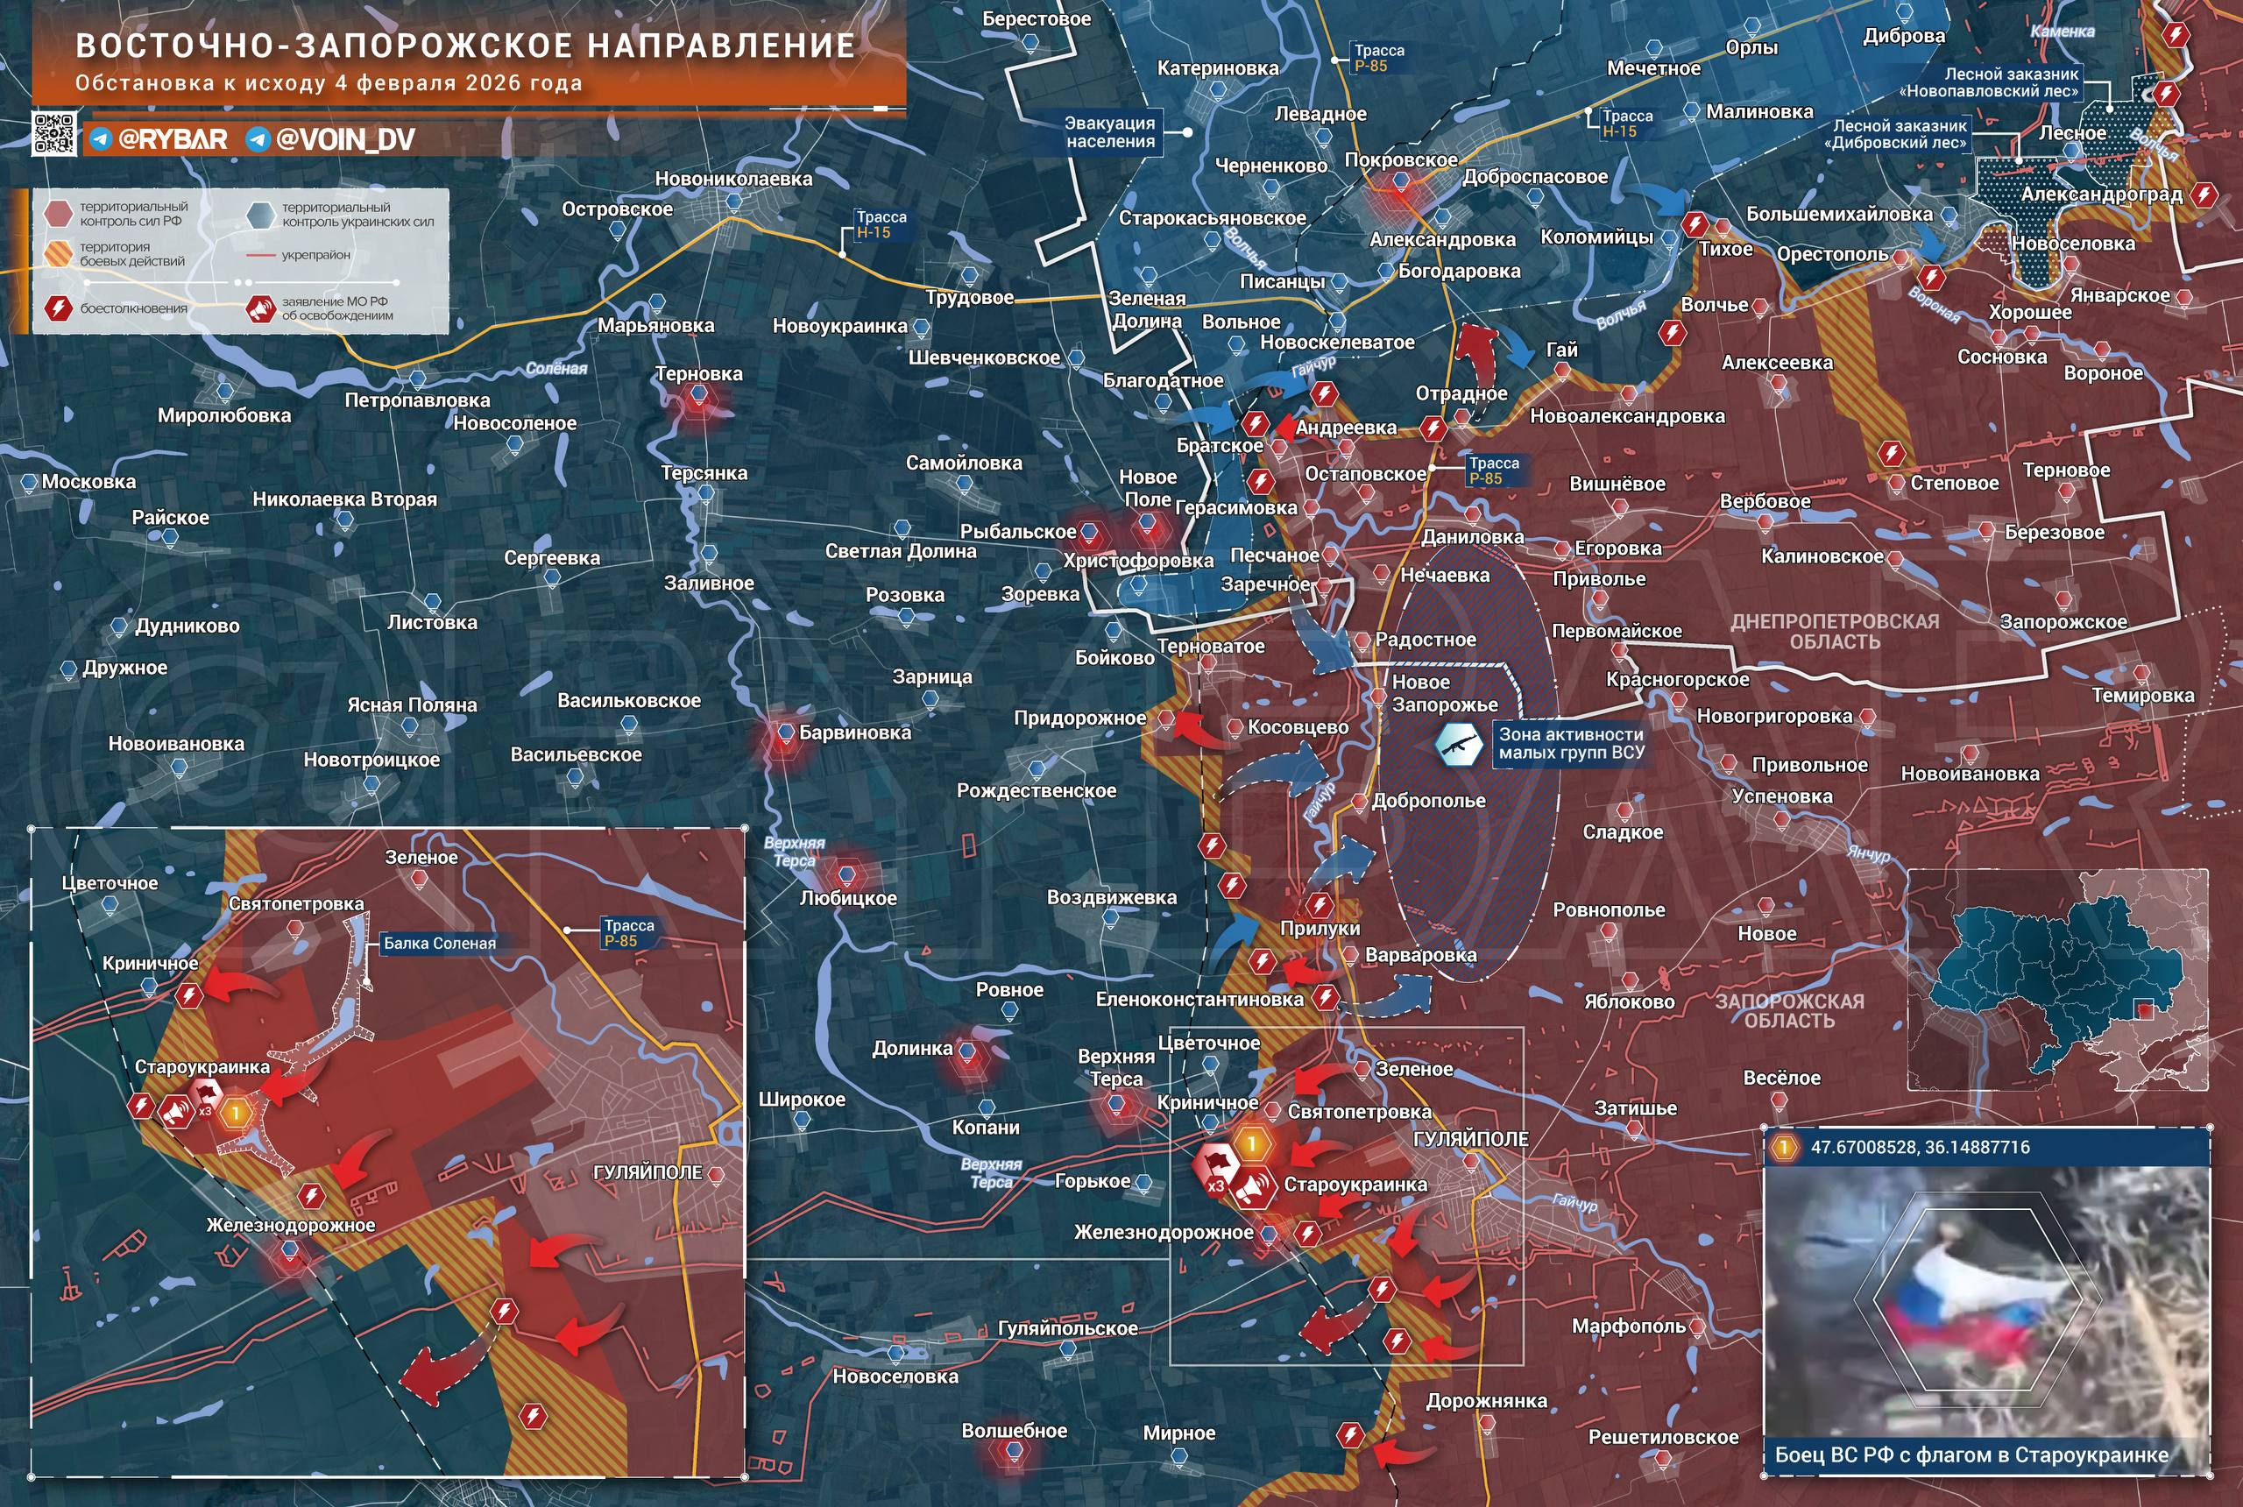Click the Гуляйполе town marker on the main map

tap(1470, 1162)
